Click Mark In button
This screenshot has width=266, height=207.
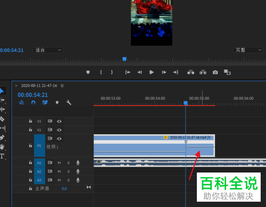coord(101,72)
